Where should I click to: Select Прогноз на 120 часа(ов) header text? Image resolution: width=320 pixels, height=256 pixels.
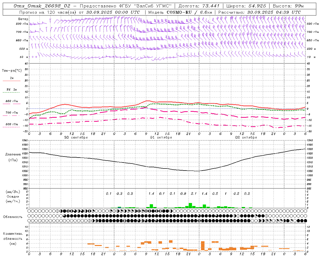(48, 12)
